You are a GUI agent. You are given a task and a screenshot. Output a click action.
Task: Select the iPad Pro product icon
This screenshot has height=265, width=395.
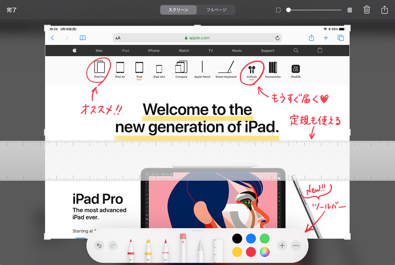(99, 69)
